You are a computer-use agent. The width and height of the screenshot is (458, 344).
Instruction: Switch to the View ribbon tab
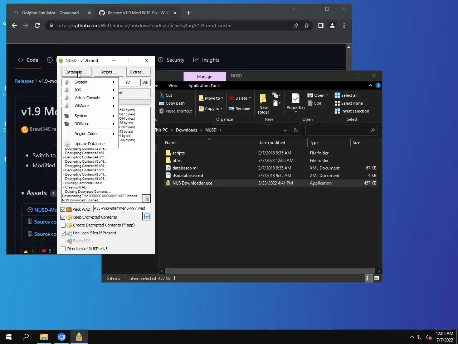point(173,86)
